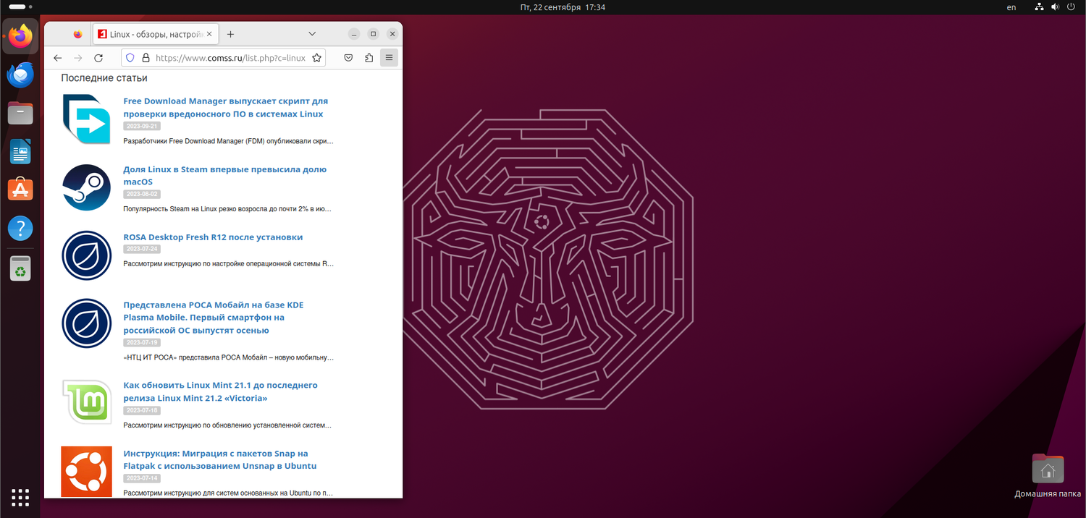Open LibreOffice Writer from the dock
1086x518 pixels.
pos(20,151)
